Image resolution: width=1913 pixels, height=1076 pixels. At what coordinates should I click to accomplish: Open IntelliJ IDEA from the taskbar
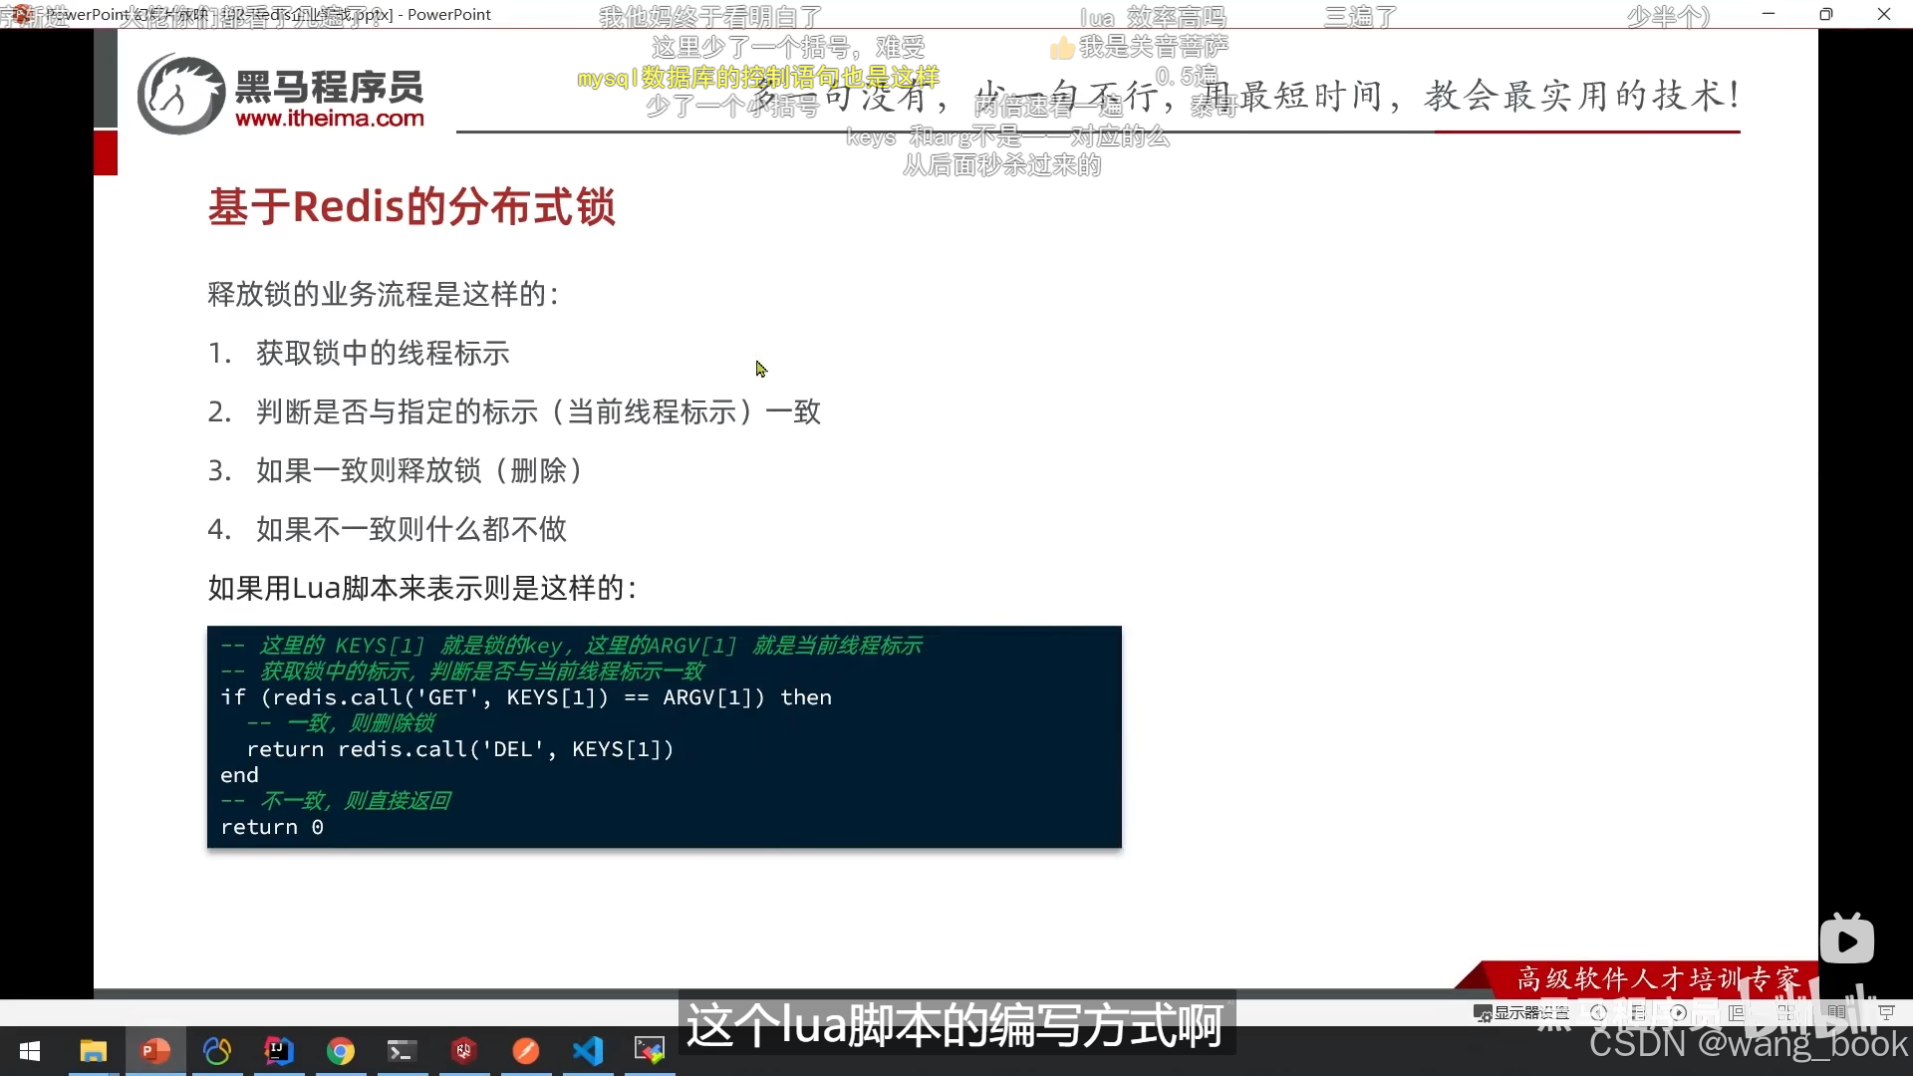[279, 1051]
